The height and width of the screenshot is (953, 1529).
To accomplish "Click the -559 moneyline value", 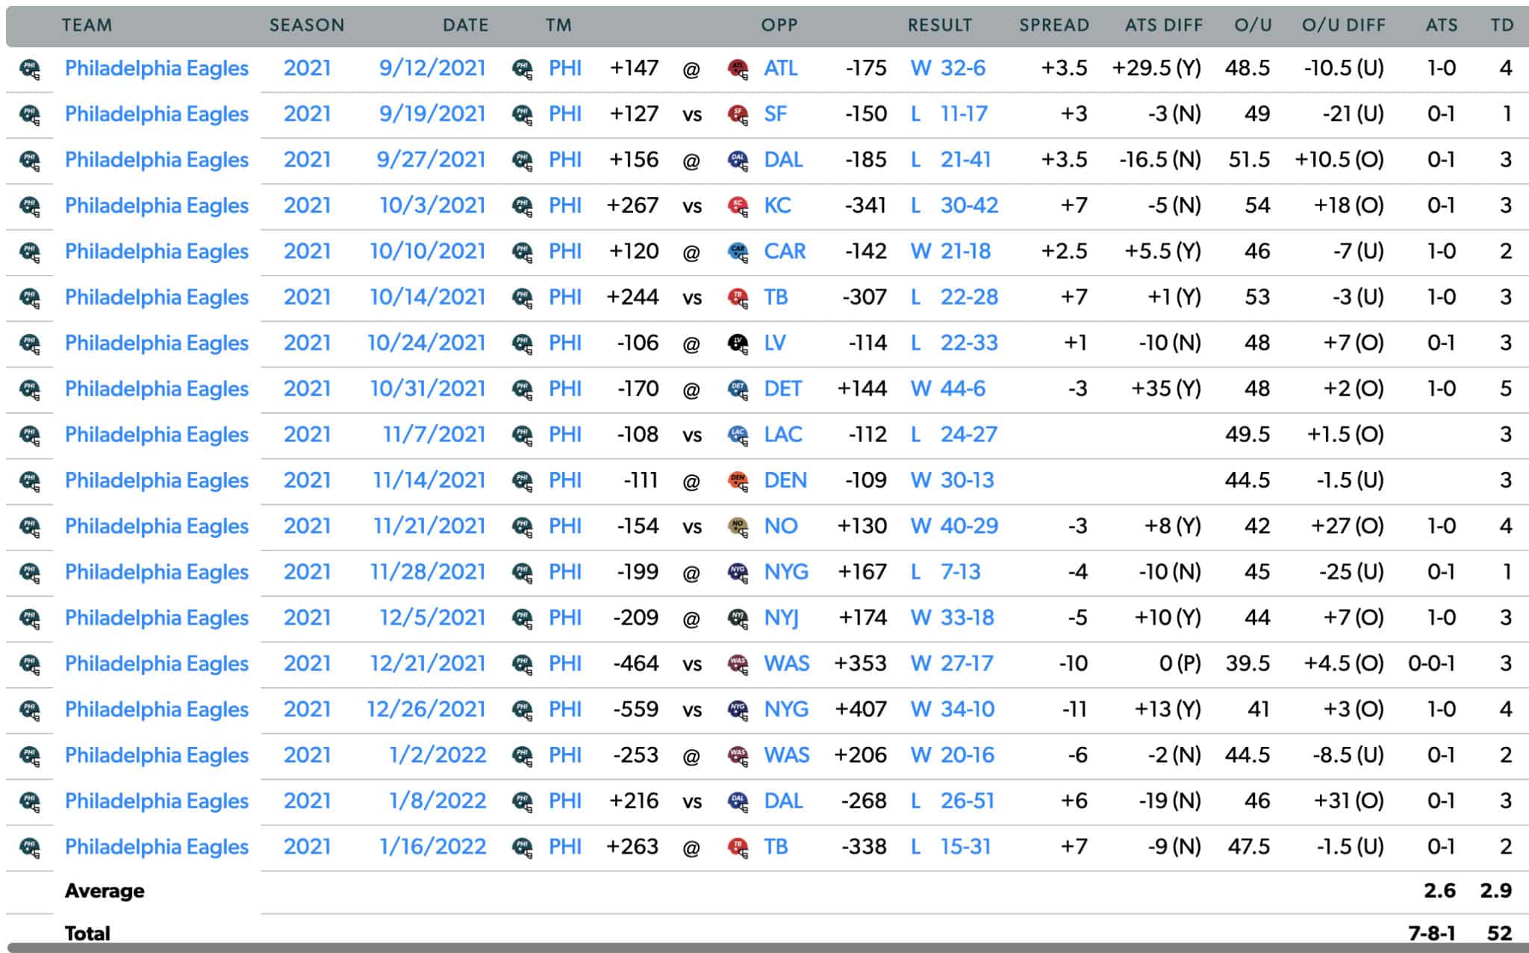I will click(x=635, y=709).
